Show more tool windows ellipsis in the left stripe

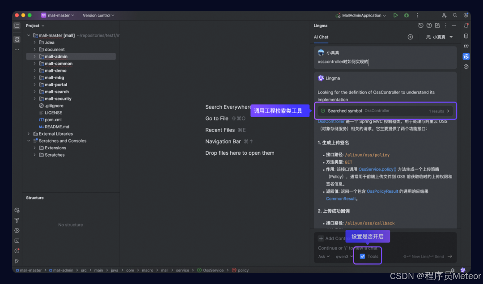(x=17, y=49)
